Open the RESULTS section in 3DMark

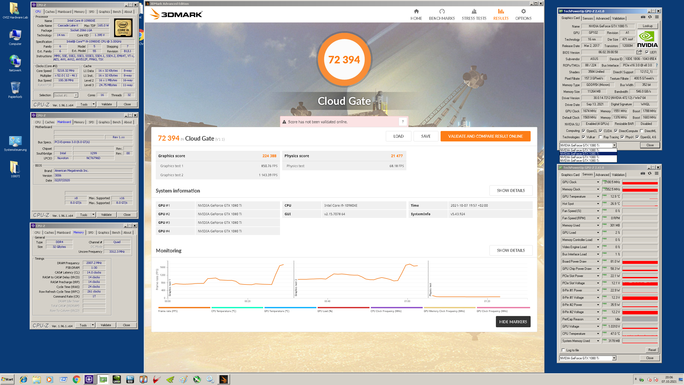pos(501,15)
